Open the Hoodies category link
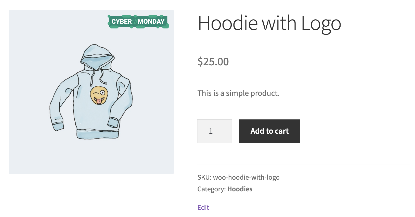415x217 pixels. pyautogui.click(x=239, y=189)
